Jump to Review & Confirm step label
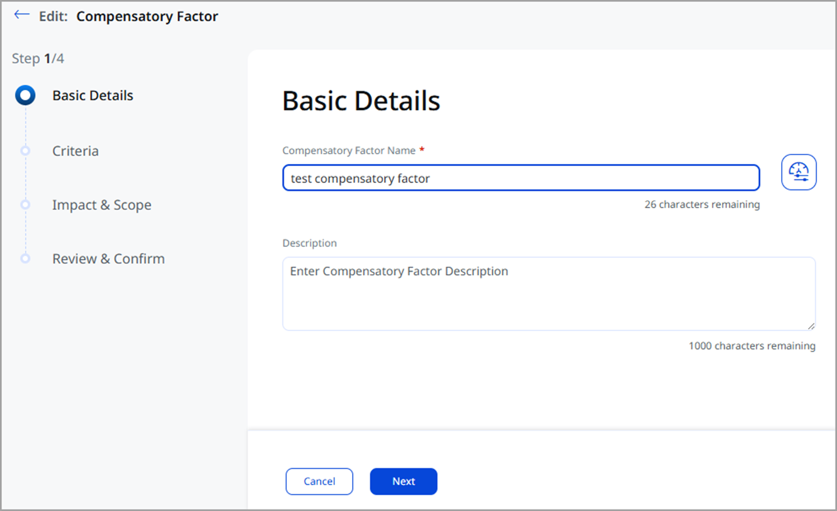The width and height of the screenshot is (837, 511). [x=108, y=259]
